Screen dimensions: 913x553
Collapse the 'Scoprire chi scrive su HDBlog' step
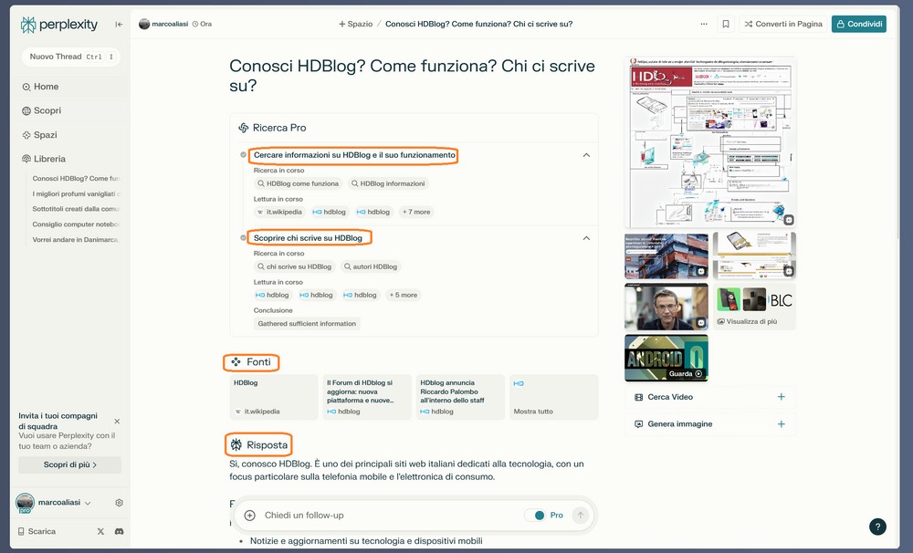pyautogui.click(x=586, y=238)
